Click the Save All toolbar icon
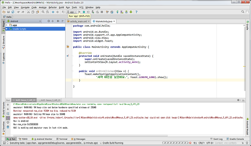251x146 pixels. pos(8,12)
